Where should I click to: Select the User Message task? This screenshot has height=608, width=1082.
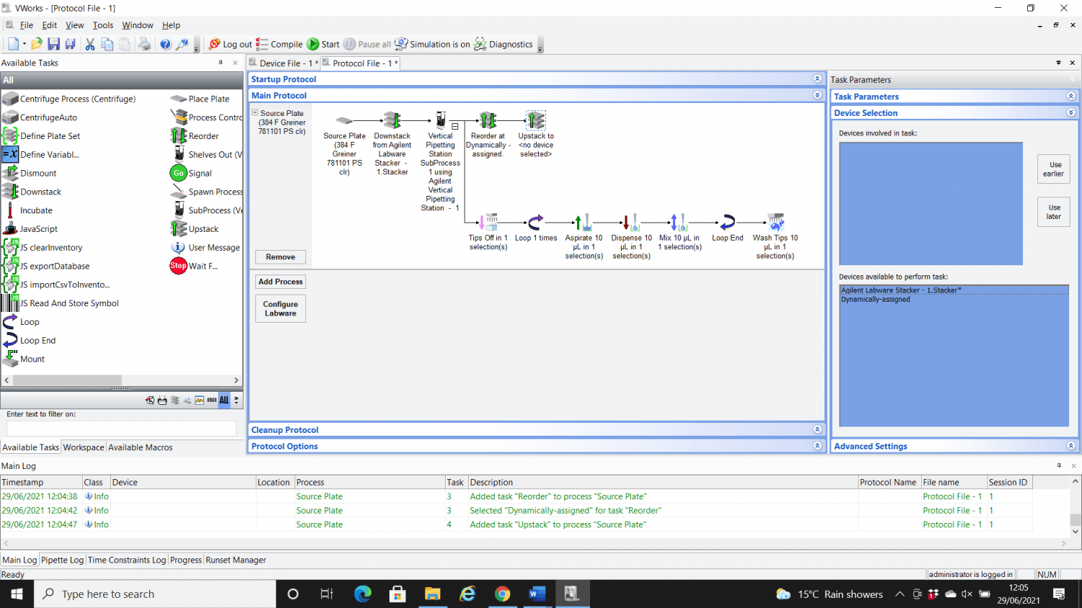point(206,248)
